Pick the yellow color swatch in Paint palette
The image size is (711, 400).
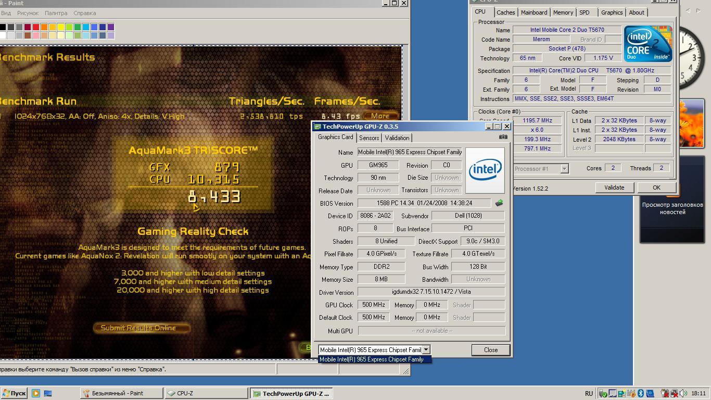pyautogui.click(x=61, y=27)
